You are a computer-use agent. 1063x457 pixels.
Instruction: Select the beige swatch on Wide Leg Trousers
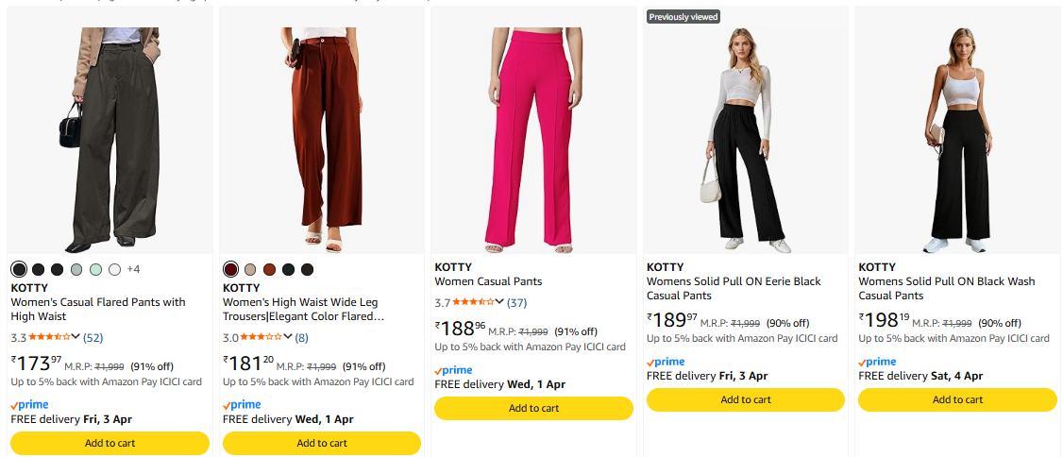pyautogui.click(x=250, y=269)
